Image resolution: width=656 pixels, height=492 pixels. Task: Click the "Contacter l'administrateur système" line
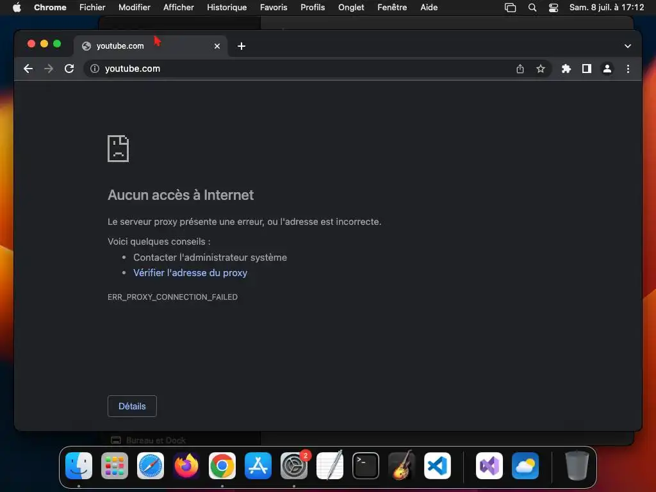[210, 258]
